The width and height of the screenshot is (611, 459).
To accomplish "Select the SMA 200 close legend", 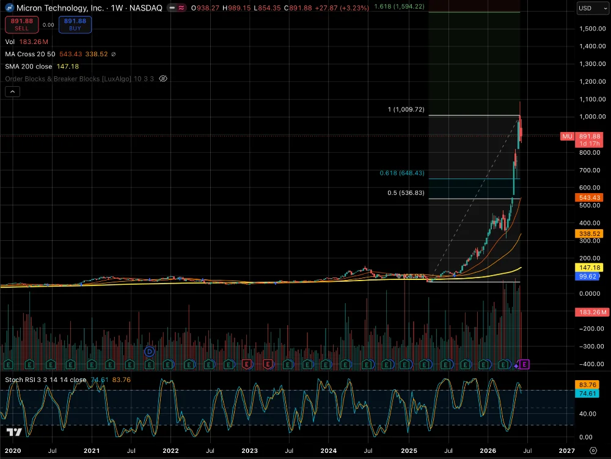I will (29, 67).
